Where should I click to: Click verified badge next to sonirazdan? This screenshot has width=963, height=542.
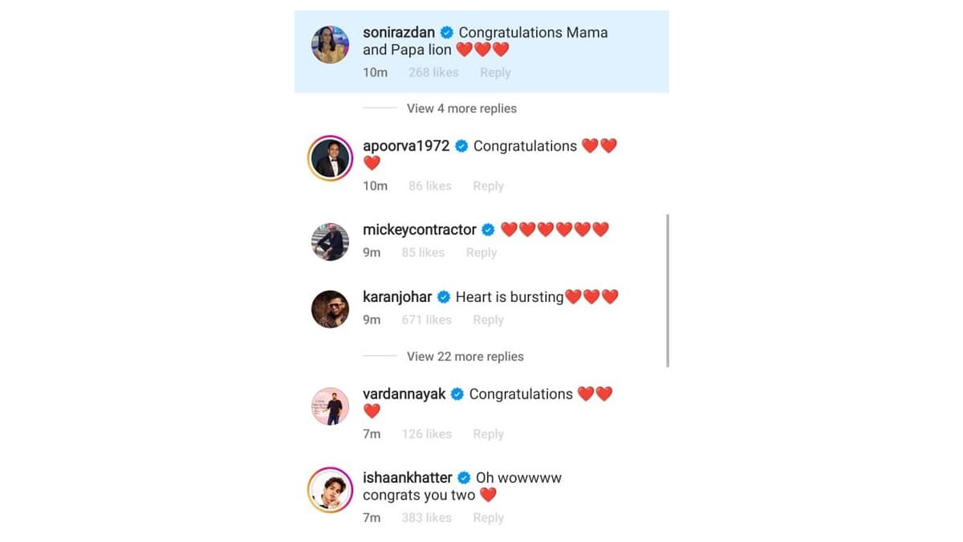coord(447,33)
